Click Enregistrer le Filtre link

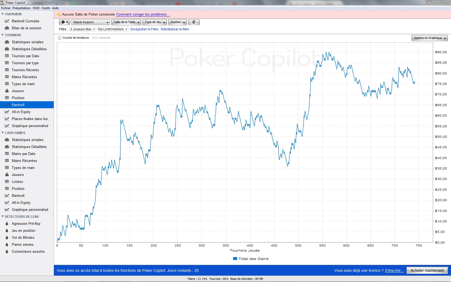(144, 29)
